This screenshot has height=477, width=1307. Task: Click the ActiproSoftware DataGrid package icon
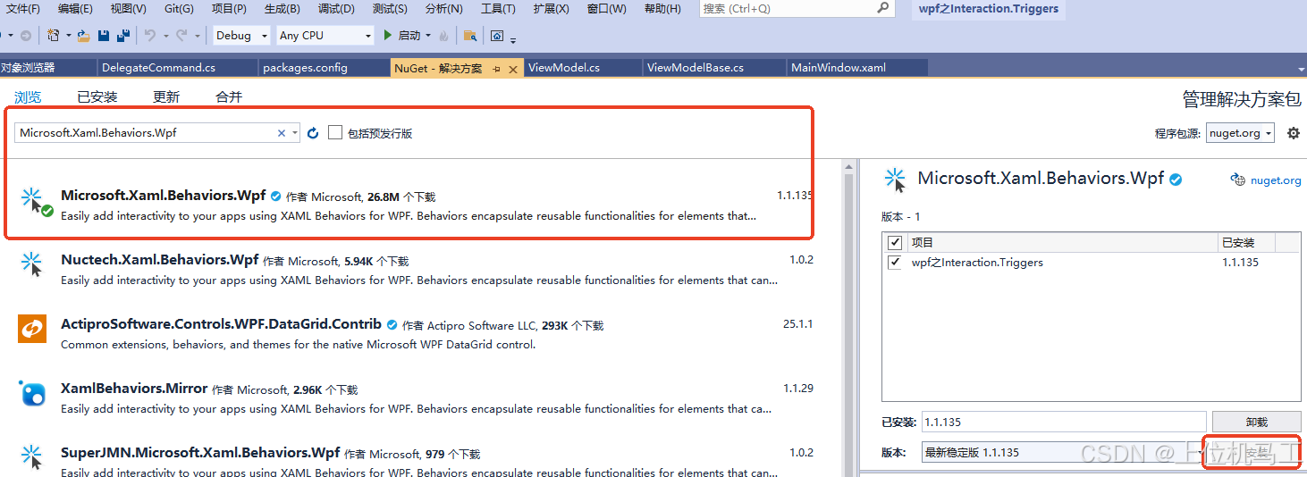[x=32, y=329]
